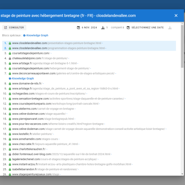The image size is (185, 185).
Task: Open www.chez-catie.fr Sejours-aquarelle-peinture result
Action: (45, 144)
